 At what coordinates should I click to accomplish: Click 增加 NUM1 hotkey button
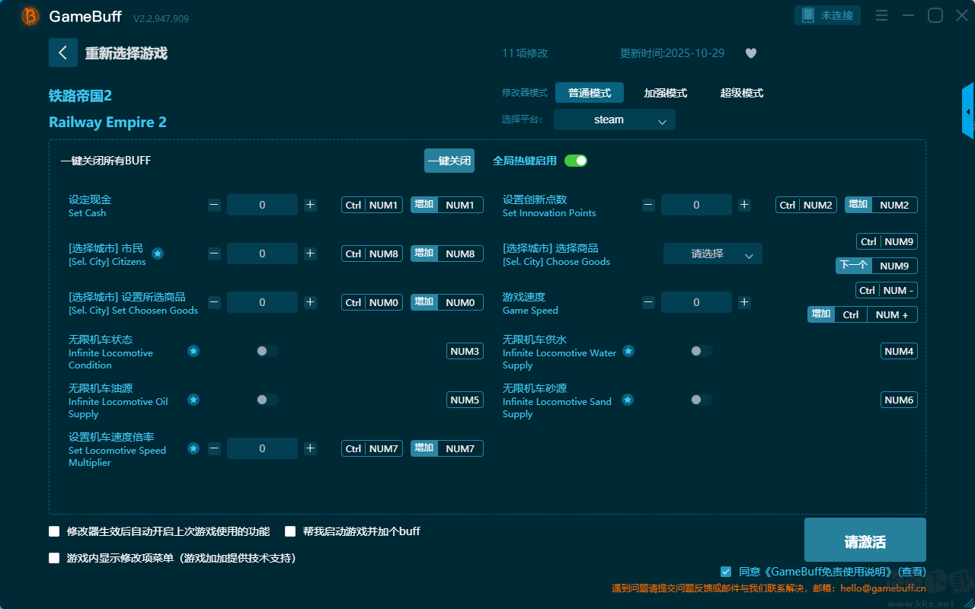pos(447,205)
